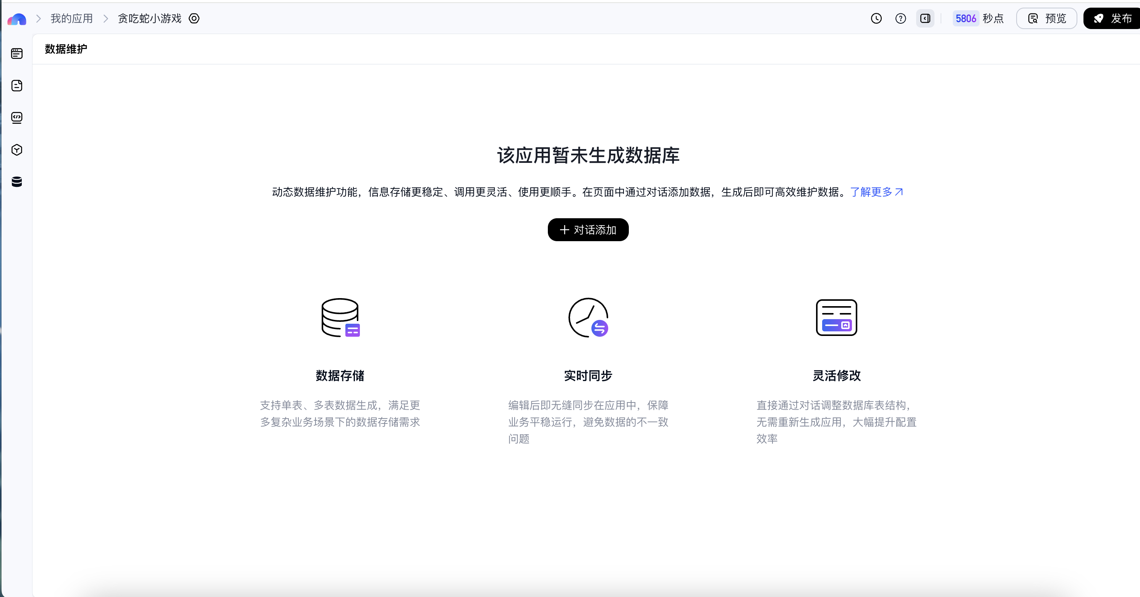Click the 灵活修改 card illustration
The image size is (1140, 597).
[x=836, y=318]
